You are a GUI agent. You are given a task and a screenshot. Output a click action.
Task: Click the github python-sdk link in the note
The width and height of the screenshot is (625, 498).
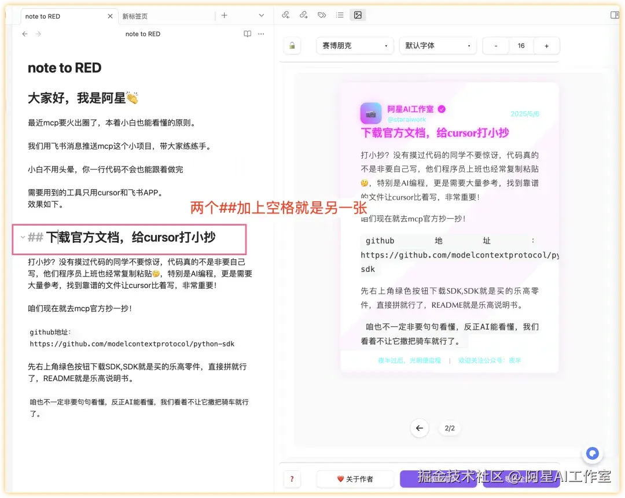pyautogui.click(x=130, y=344)
